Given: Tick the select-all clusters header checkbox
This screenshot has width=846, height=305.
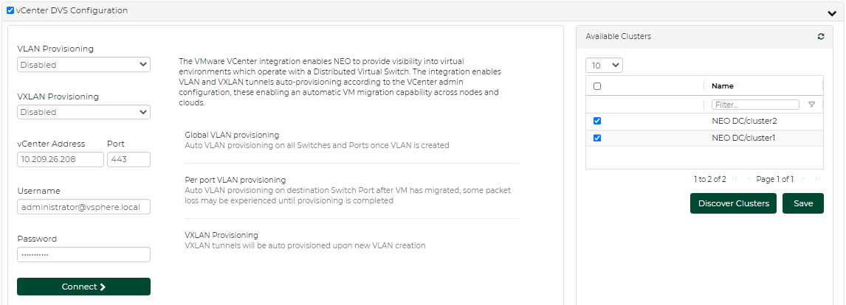Looking at the screenshot, I should point(597,86).
